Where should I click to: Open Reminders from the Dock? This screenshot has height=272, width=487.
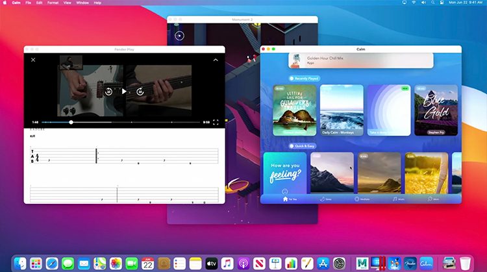click(179, 264)
